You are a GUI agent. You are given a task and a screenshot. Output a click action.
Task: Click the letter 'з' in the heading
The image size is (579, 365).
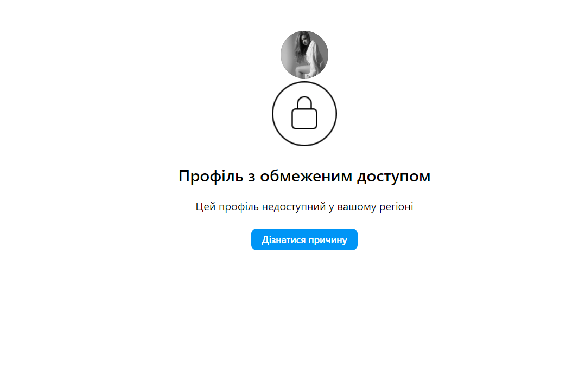(251, 177)
